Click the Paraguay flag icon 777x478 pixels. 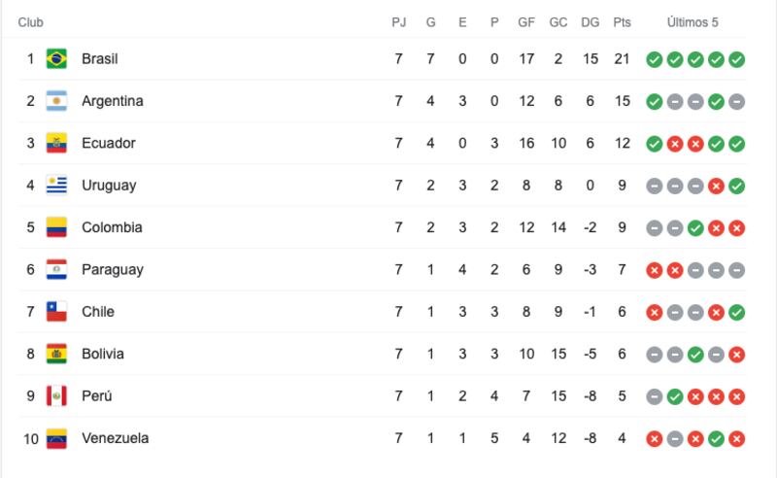56,269
